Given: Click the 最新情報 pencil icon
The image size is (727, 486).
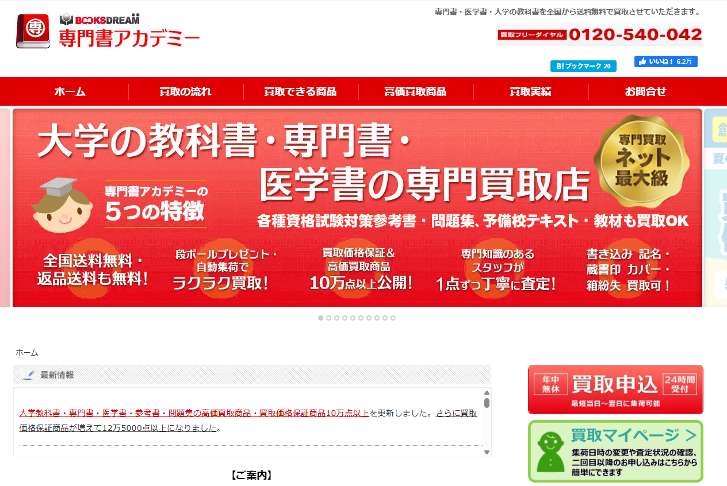Looking at the screenshot, I should (x=28, y=375).
